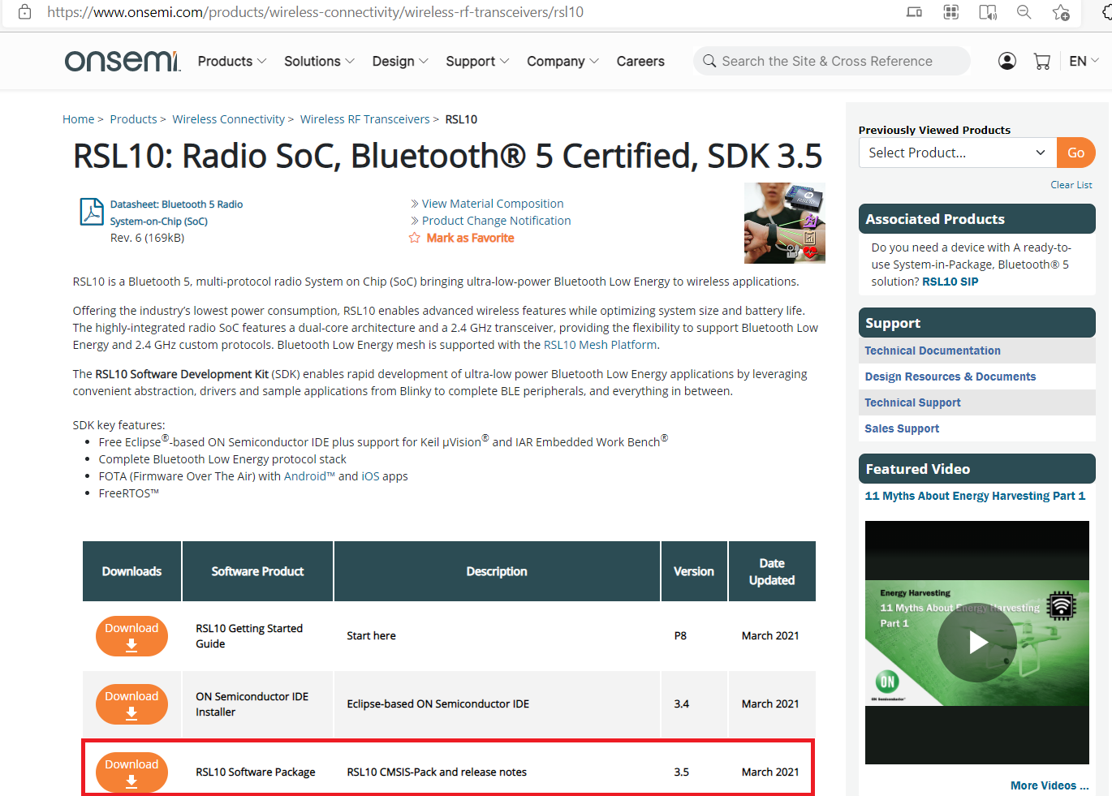Open the RSL10 product image thumbnail

[x=784, y=222]
